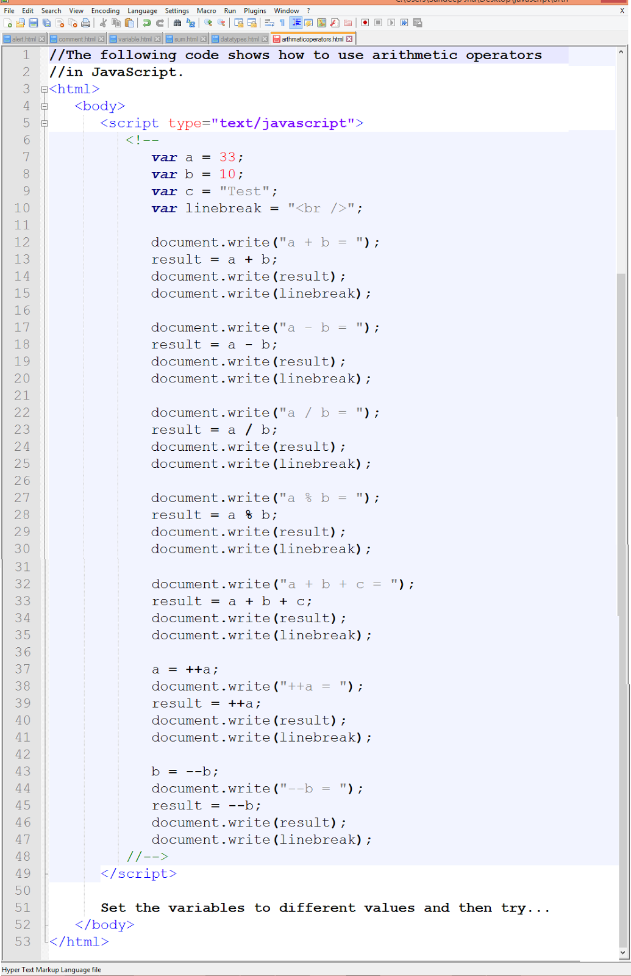The height and width of the screenshot is (976, 631).
Task: Undo the last edit with the green arrow
Action: coord(146,23)
